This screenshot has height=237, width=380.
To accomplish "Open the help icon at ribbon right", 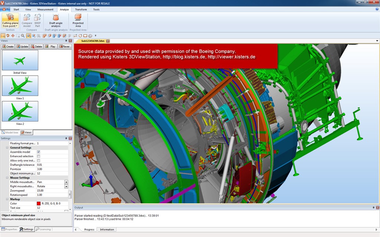I will click(x=377, y=9).
